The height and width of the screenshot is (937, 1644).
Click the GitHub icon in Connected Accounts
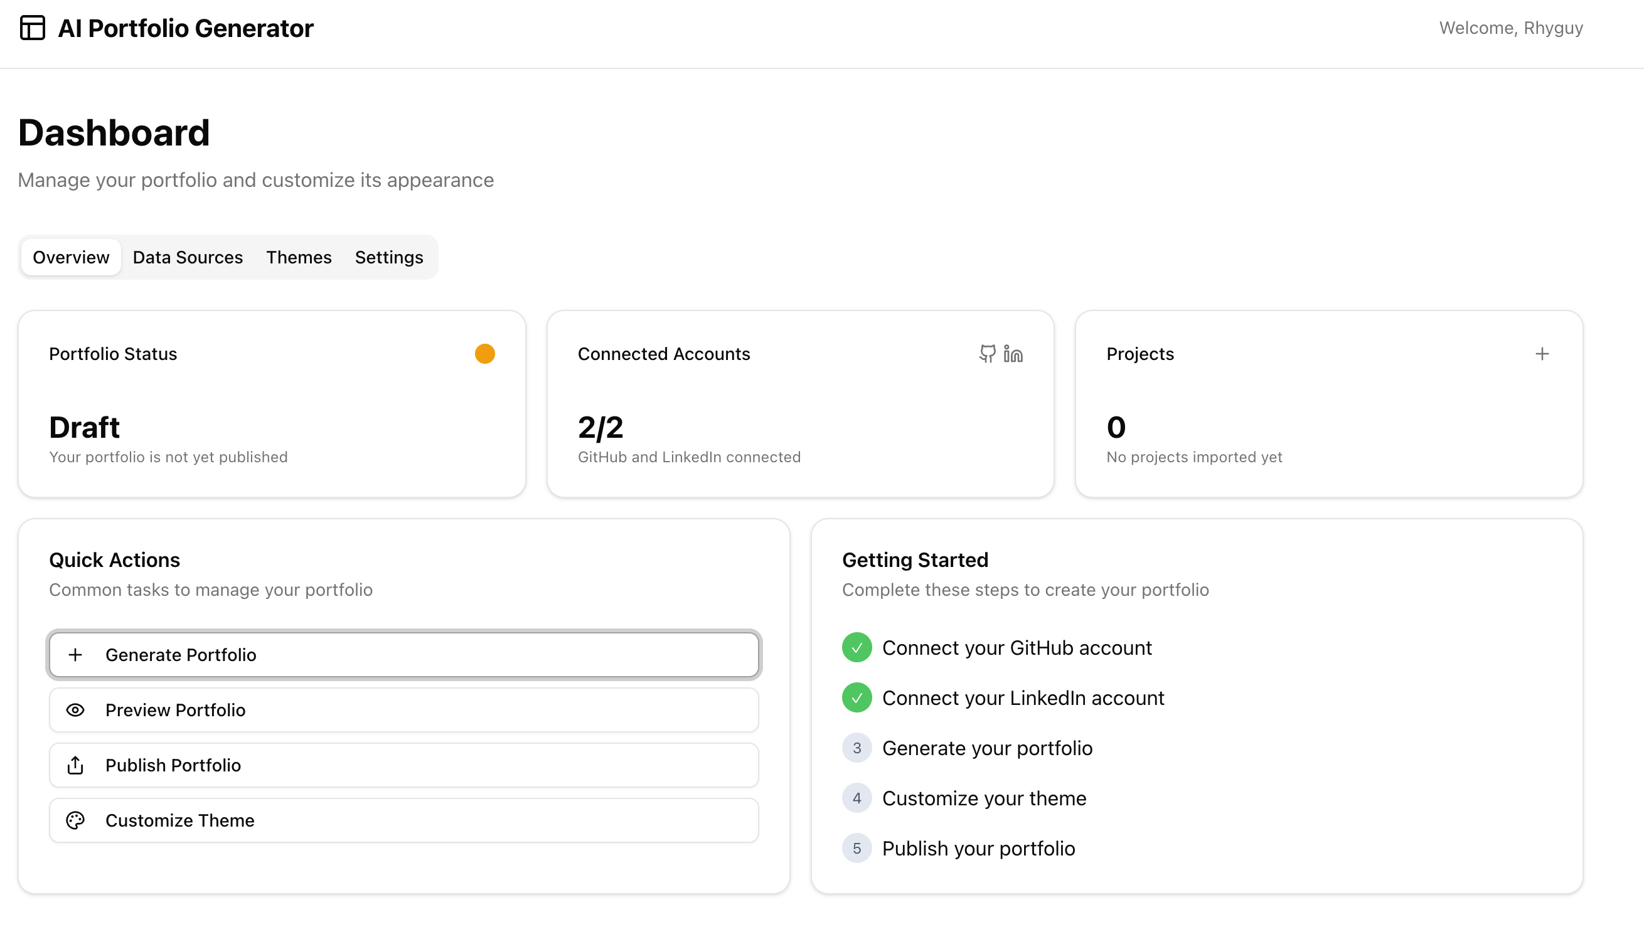click(987, 353)
